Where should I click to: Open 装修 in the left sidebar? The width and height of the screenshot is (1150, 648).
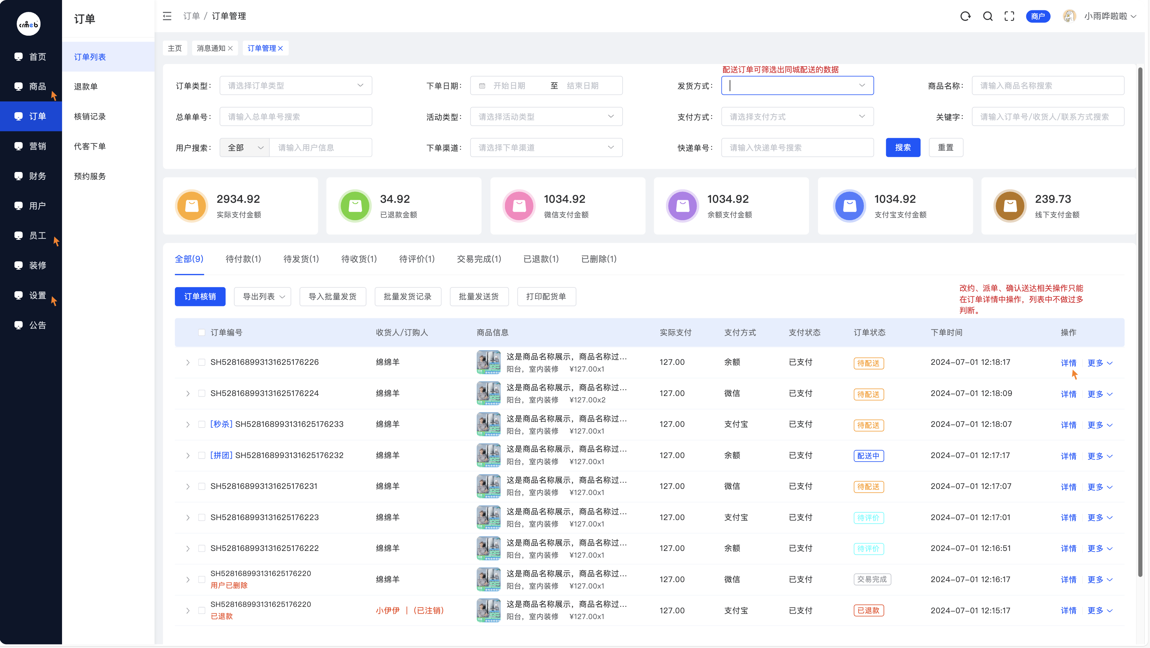click(x=31, y=265)
